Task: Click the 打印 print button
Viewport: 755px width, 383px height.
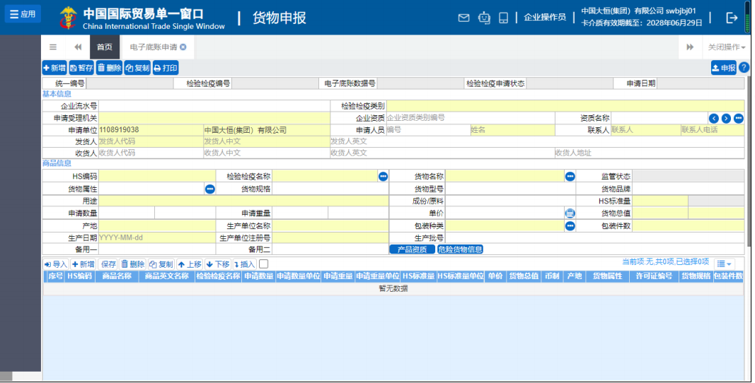Action: click(166, 68)
